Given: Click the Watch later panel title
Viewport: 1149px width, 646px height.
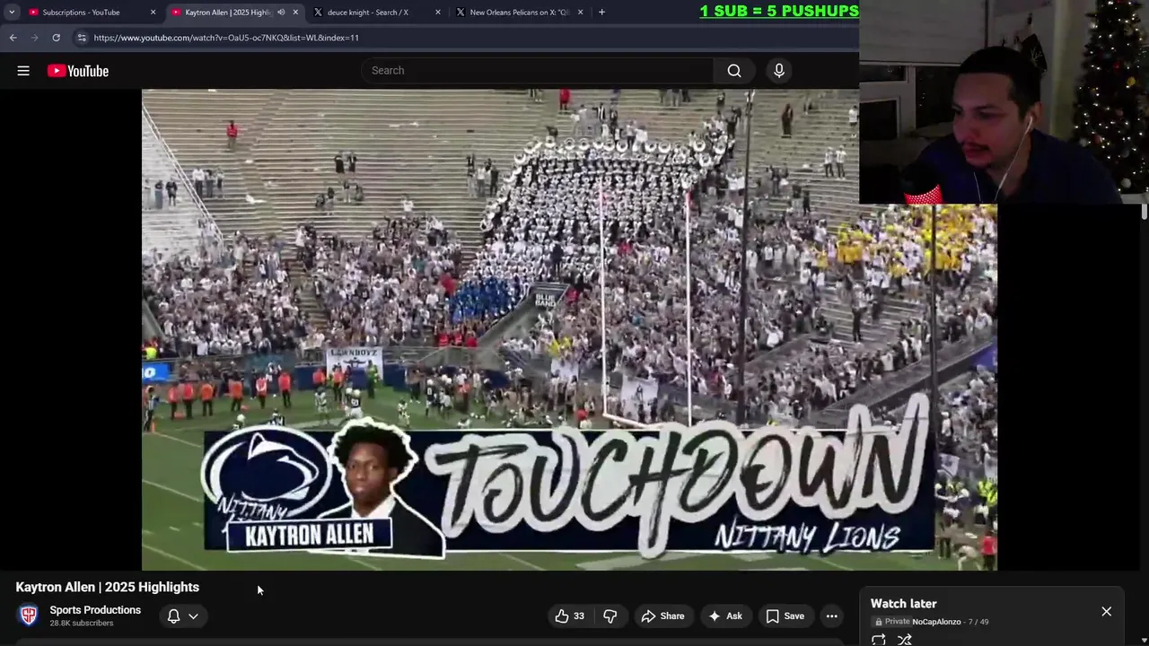Looking at the screenshot, I should pyautogui.click(x=903, y=604).
